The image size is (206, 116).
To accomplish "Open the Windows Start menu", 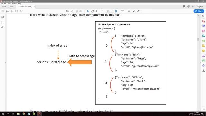I will [x=2, y=114].
